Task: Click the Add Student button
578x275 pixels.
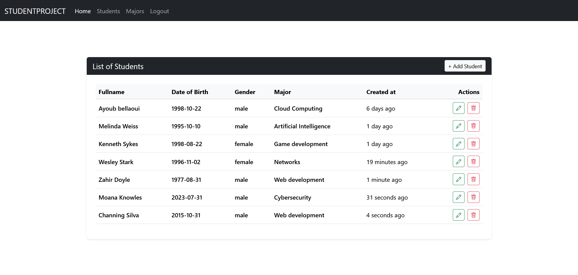Action: click(465, 66)
